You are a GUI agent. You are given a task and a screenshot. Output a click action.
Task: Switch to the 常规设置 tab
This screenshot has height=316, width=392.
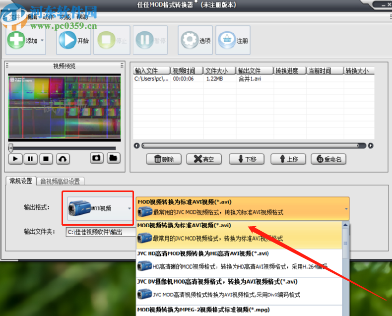(x=21, y=181)
